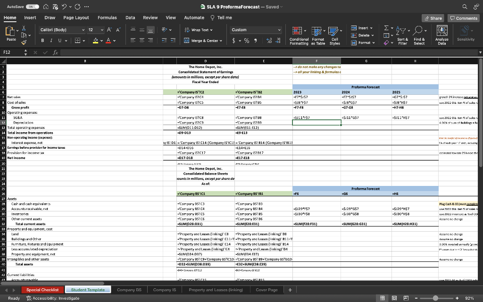Screen dimensions: 483x302
Task: Click the Name Box showing F12
Action: pos(12,52)
